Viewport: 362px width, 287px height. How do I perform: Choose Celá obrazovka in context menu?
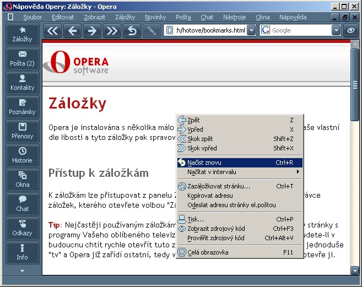click(x=240, y=252)
